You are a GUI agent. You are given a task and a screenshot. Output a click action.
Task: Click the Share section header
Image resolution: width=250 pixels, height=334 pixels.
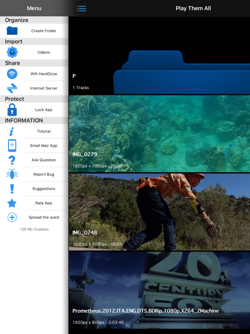click(34, 63)
